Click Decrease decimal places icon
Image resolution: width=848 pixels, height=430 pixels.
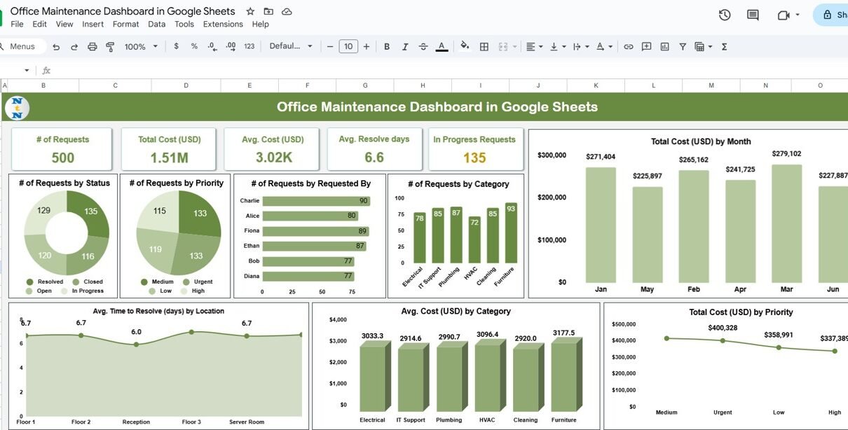[212, 46]
